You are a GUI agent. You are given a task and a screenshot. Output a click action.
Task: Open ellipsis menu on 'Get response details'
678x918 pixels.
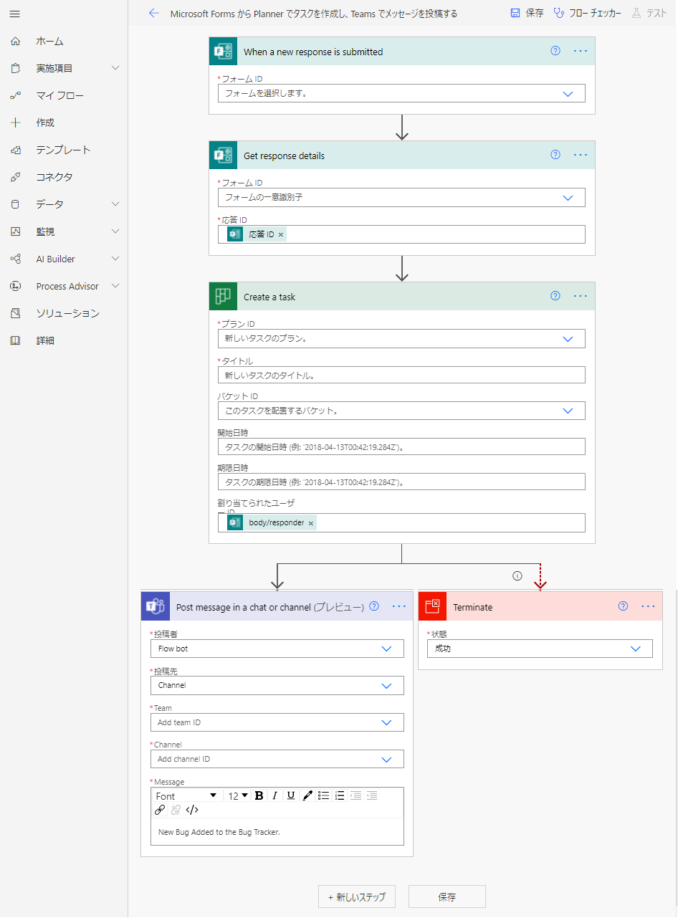581,155
